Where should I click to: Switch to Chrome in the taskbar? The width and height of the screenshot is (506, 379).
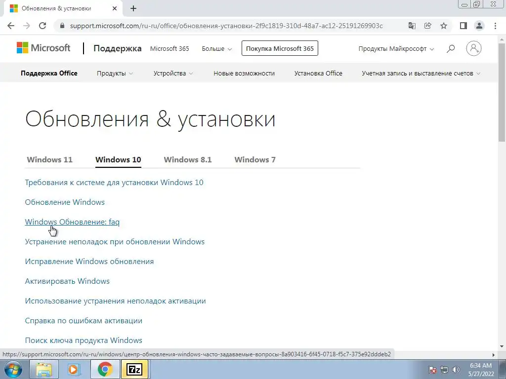point(105,369)
